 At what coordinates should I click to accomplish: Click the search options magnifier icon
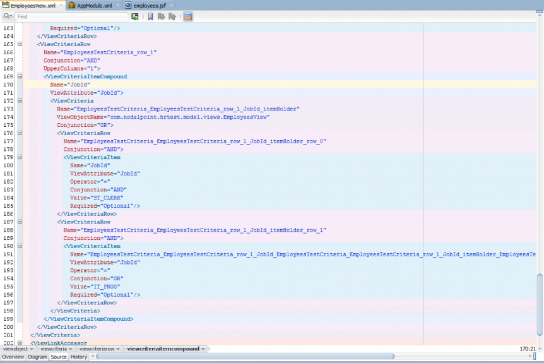point(7,16)
